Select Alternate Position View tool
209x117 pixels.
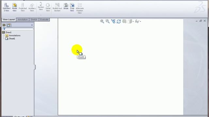click(x=80, y=8)
